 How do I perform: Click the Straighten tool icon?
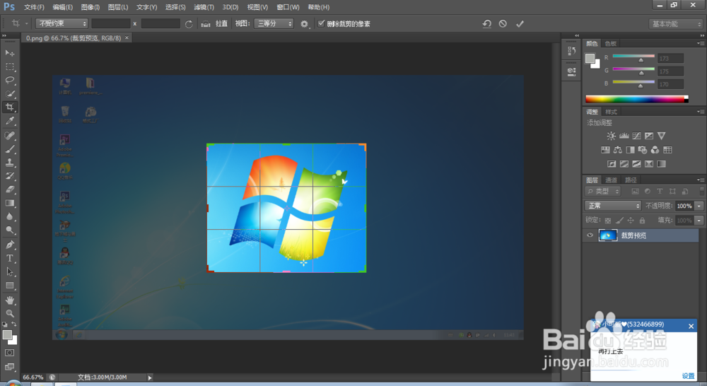pyautogui.click(x=206, y=24)
